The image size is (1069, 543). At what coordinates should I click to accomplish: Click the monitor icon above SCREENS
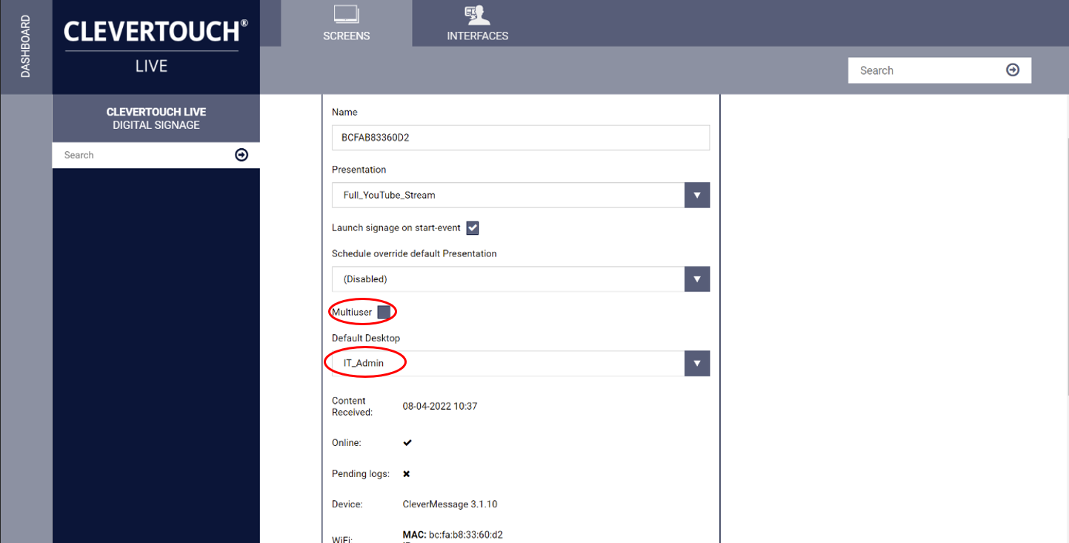tap(346, 14)
